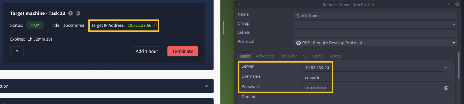Viewport: 464px width, 104px height.
Task: Click the web page vertical scrollbar handle
Action: [224, 28]
